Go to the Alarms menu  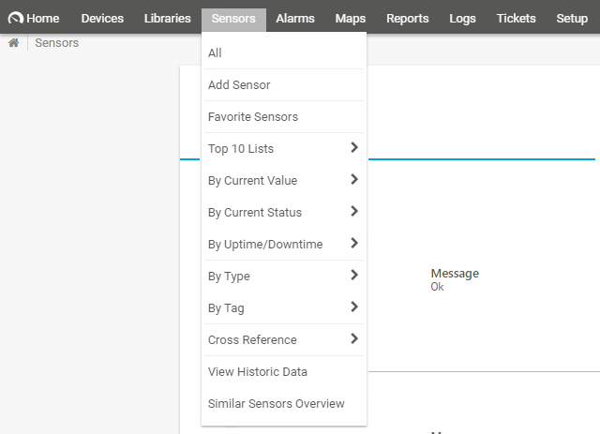click(x=295, y=19)
